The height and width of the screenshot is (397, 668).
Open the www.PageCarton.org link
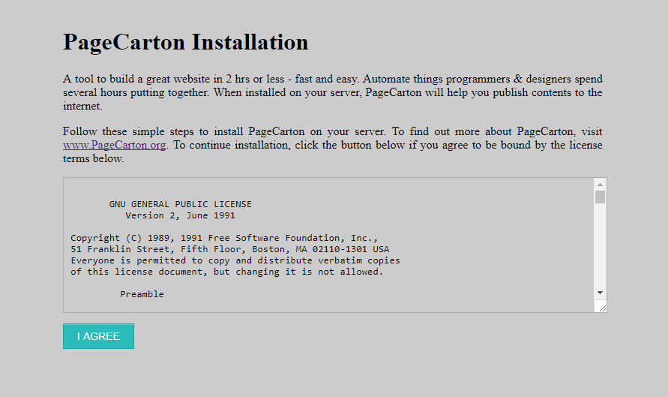coord(115,145)
